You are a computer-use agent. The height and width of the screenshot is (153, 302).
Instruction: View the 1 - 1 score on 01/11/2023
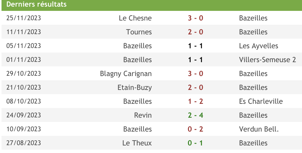196,60
